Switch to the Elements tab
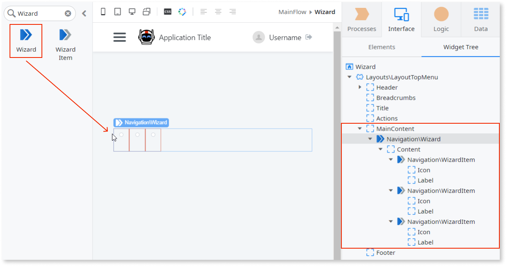Image resolution: width=506 pixels, height=266 pixels. [381, 47]
